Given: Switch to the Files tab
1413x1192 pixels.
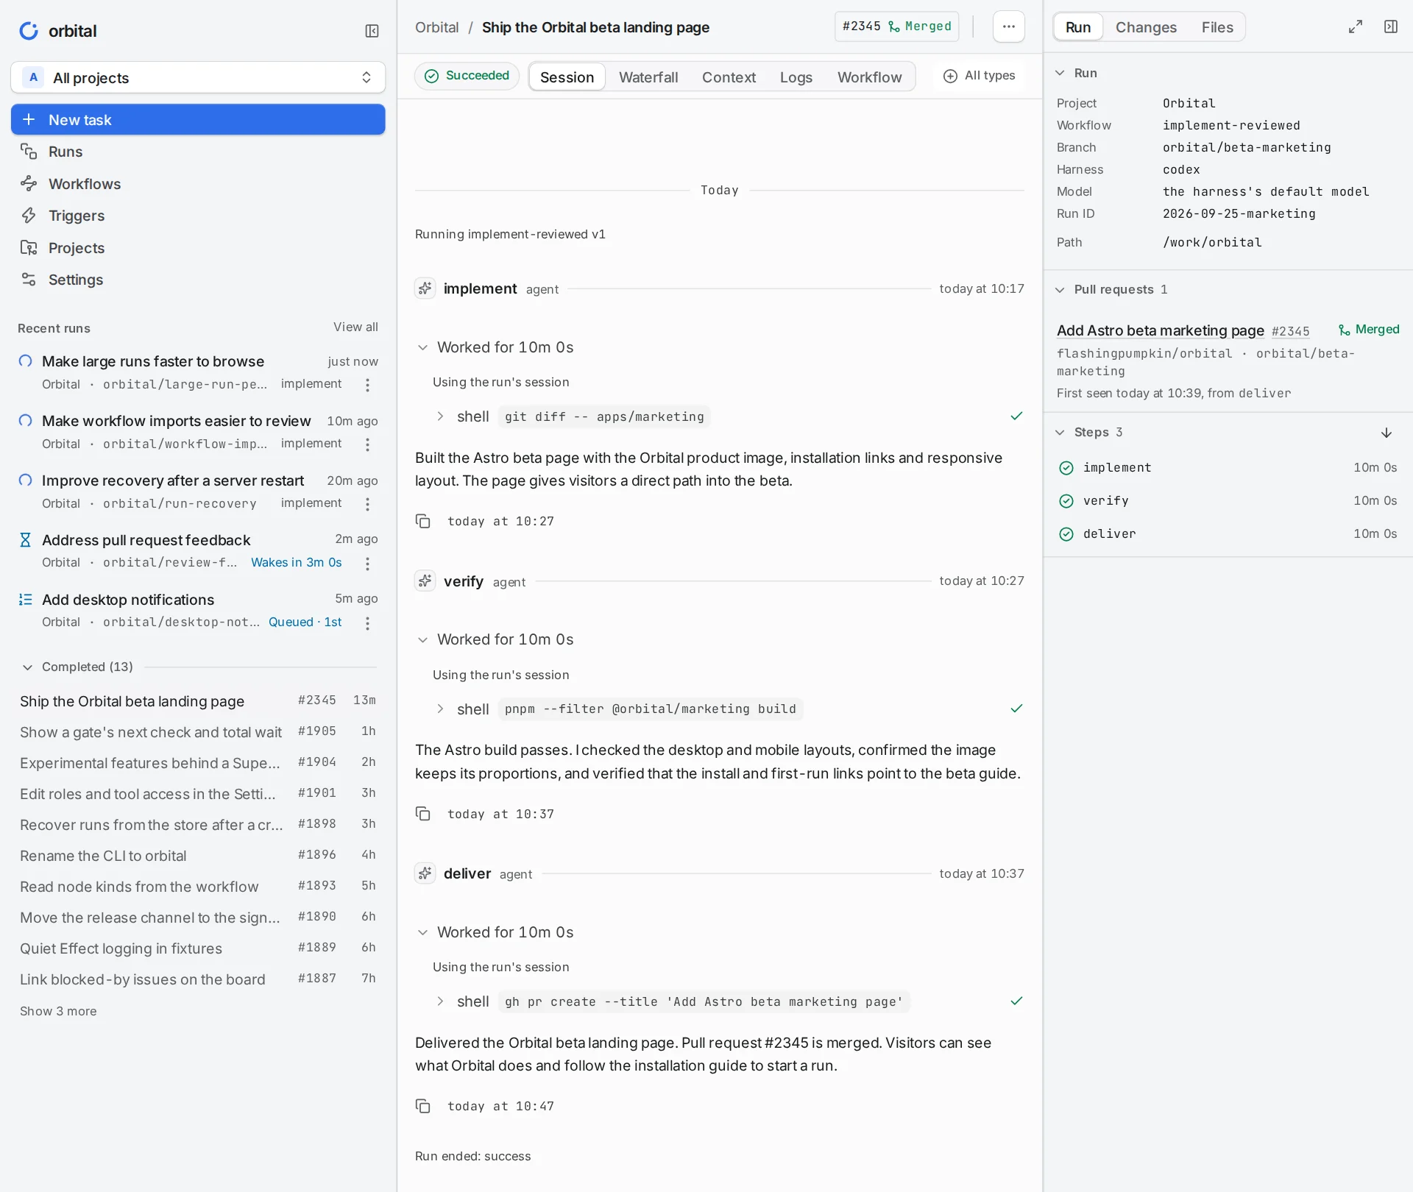Looking at the screenshot, I should coord(1217,27).
